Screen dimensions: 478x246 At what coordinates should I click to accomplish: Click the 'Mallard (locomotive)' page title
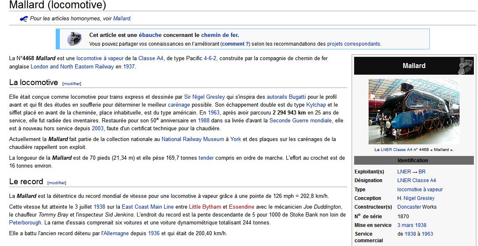(58, 5)
